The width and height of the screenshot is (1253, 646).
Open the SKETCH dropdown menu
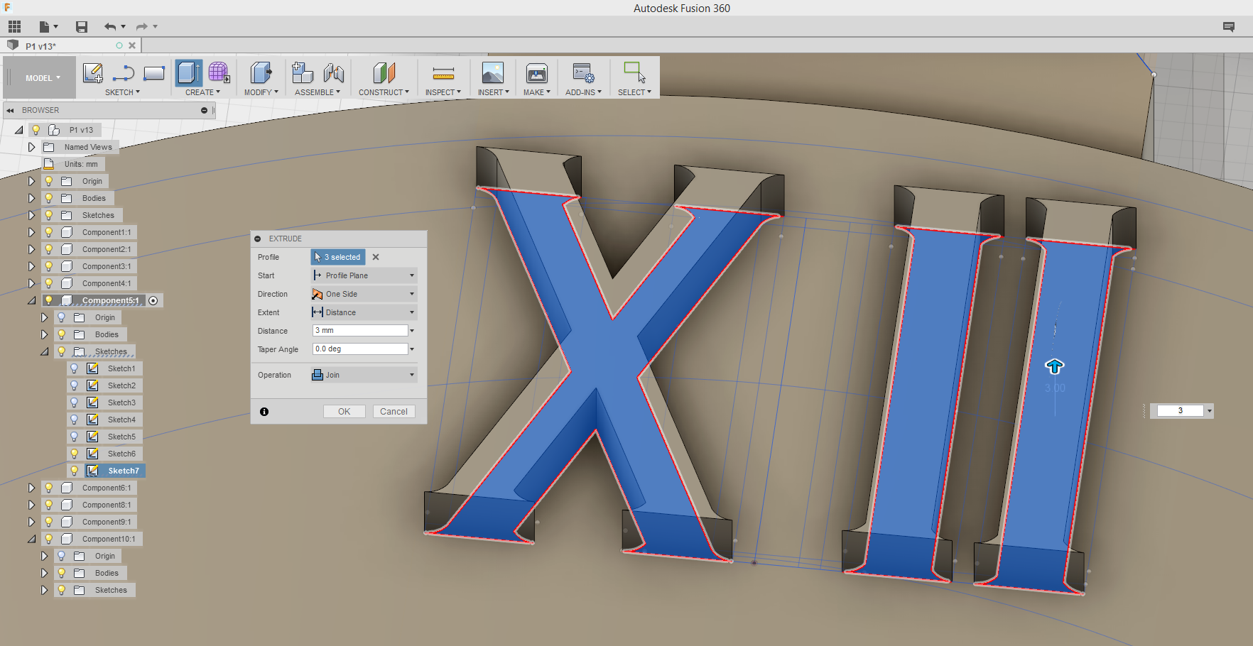[x=122, y=92]
